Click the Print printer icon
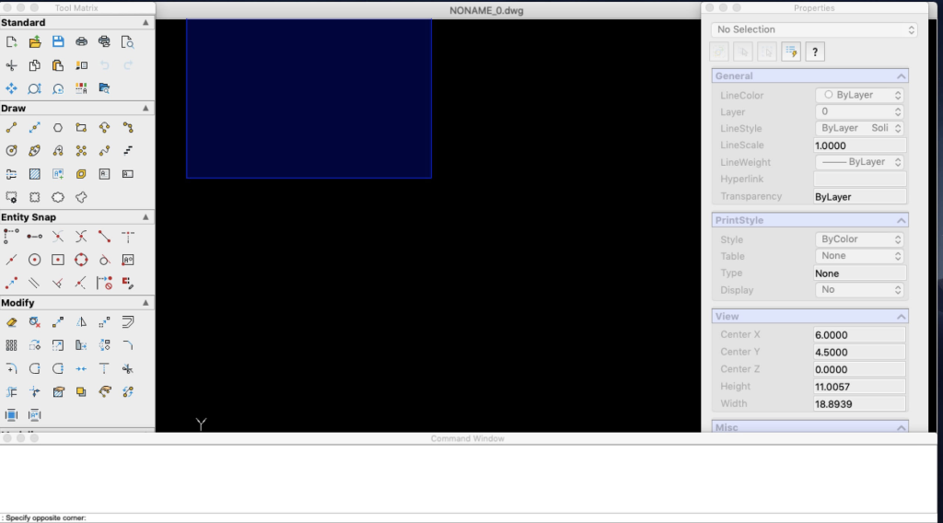Image resolution: width=943 pixels, height=523 pixels. point(81,41)
